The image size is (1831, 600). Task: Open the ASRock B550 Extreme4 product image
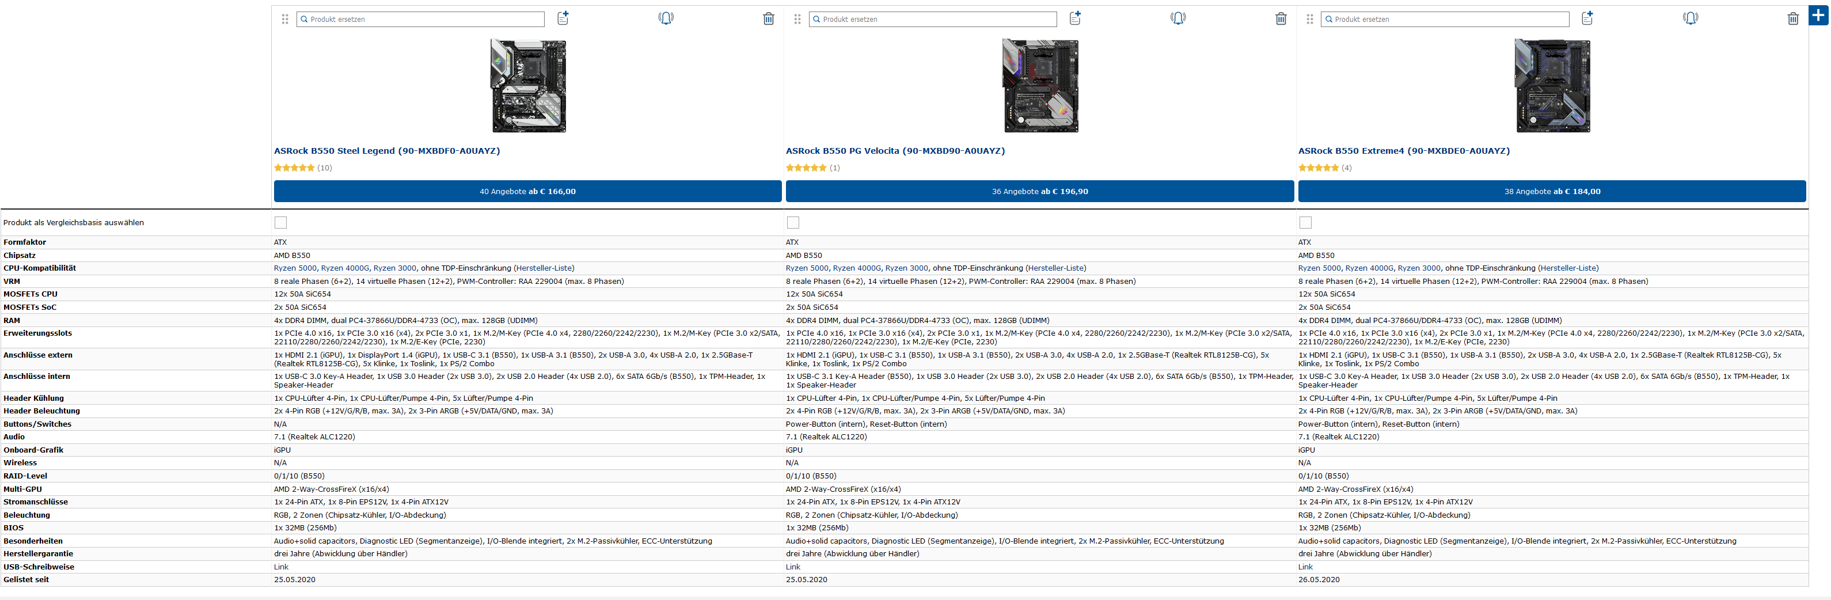pyautogui.click(x=1552, y=86)
